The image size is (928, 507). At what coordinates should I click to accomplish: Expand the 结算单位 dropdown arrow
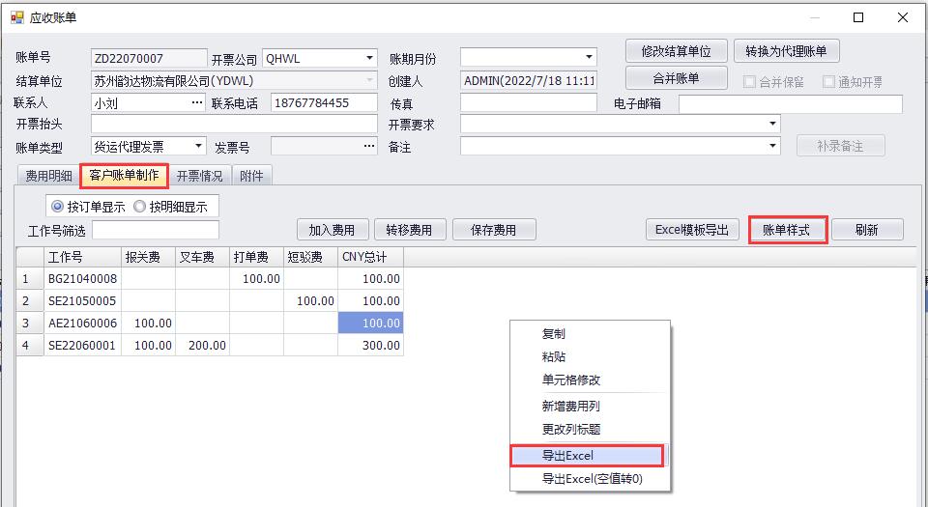369,80
